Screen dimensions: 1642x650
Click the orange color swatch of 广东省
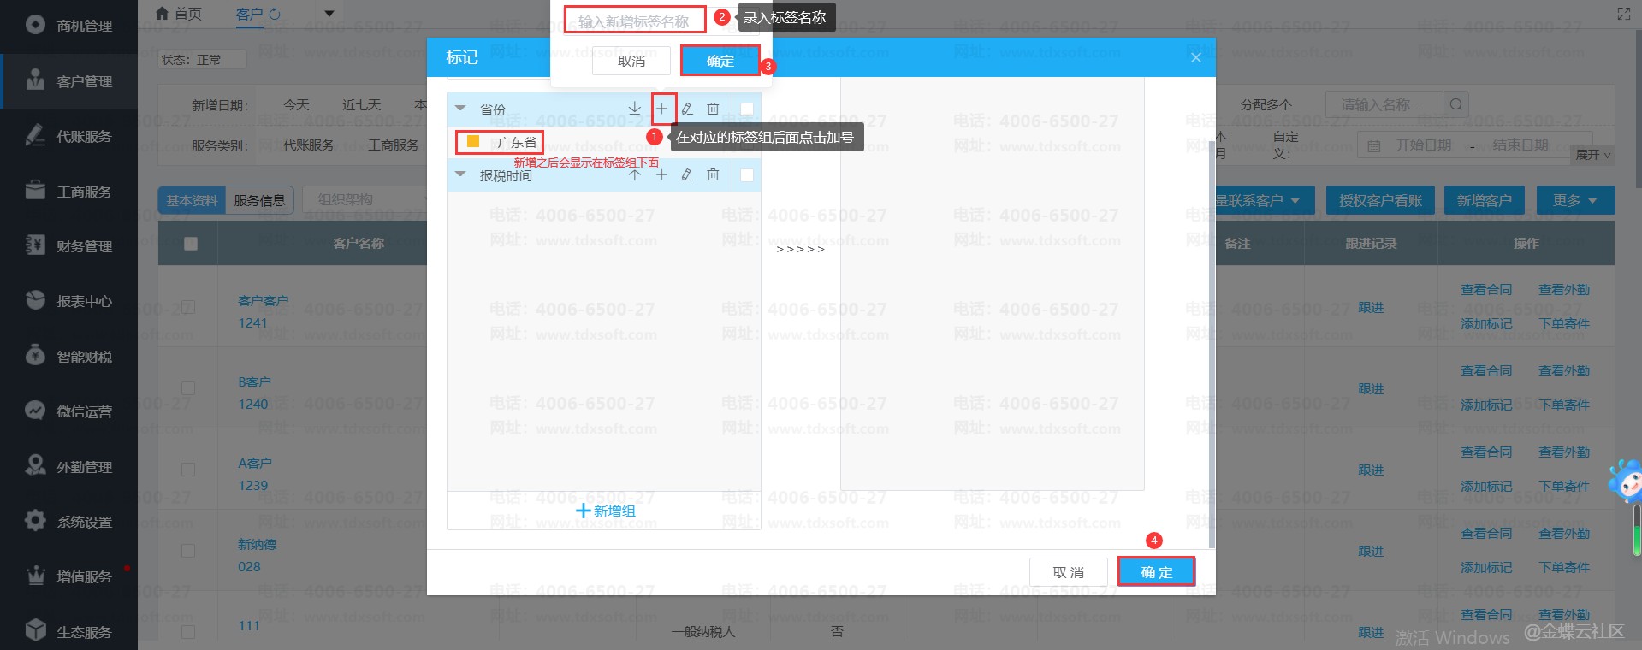pyautogui.click(x=473, y=141)
